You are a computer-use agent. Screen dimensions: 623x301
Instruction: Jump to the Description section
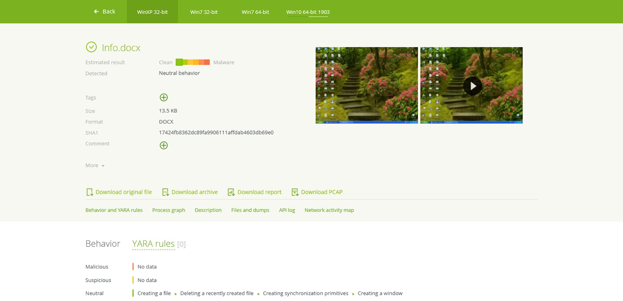208,210
